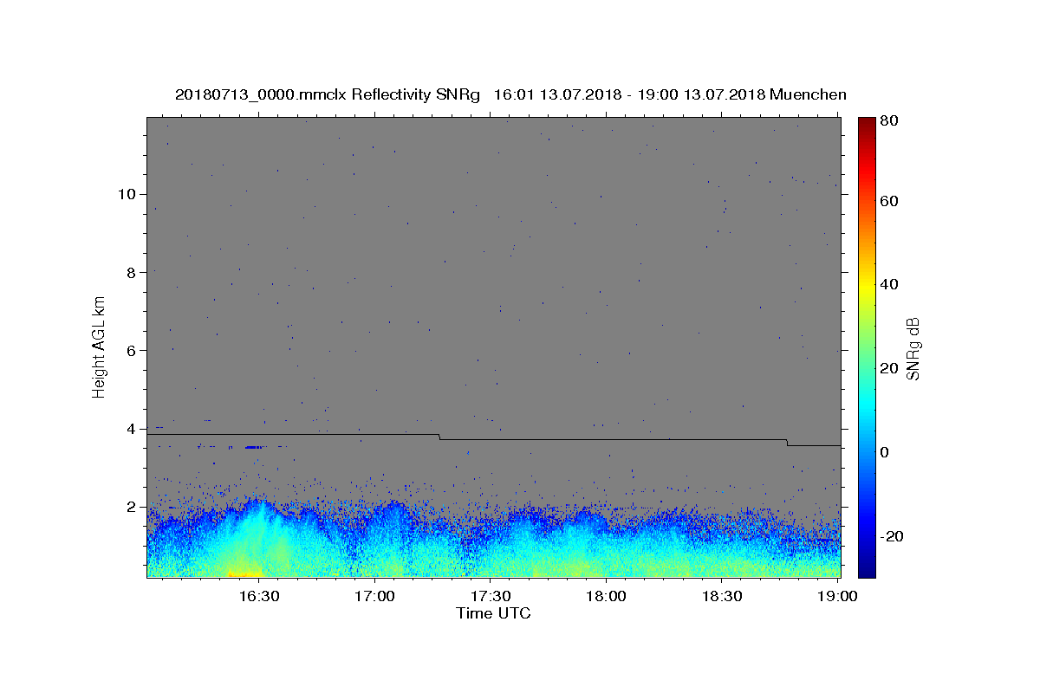Click the short blue streak near 3.5 km
Viewport: 1040px width, 693px height.
pyautogui.click(x=253, y=447)
